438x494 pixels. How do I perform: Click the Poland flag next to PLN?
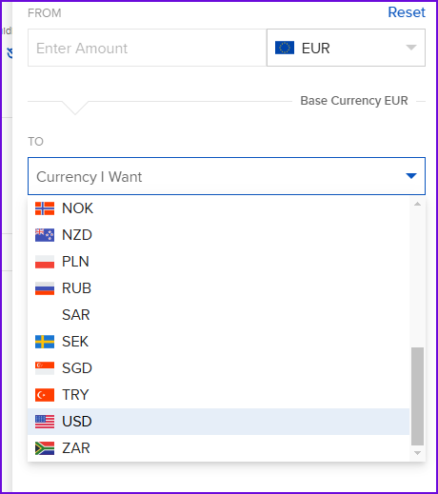[45, 262]
